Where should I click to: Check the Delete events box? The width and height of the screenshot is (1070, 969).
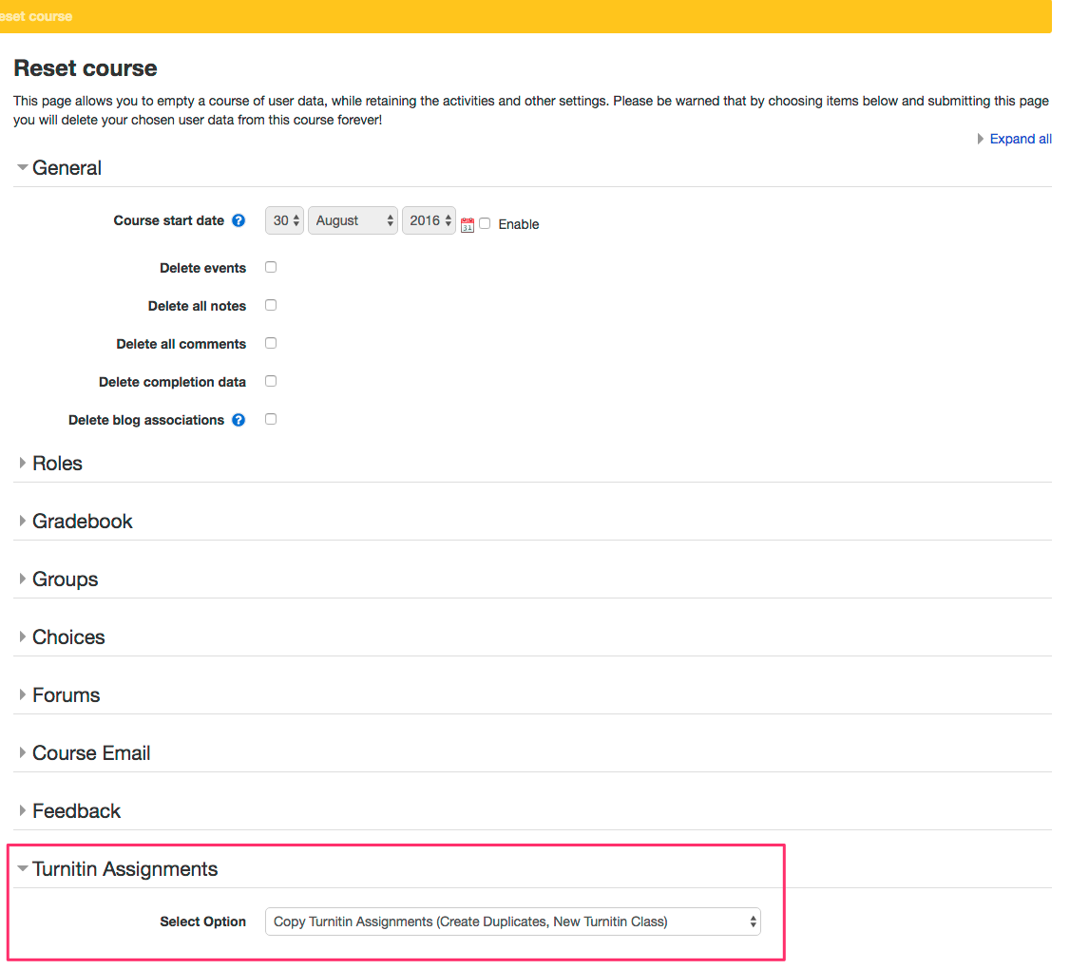pos(271,267)
